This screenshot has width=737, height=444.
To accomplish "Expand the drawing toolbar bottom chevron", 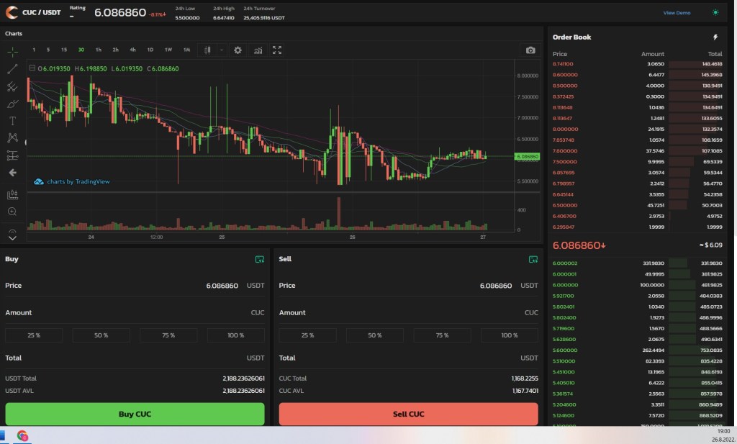I will 12,237.
